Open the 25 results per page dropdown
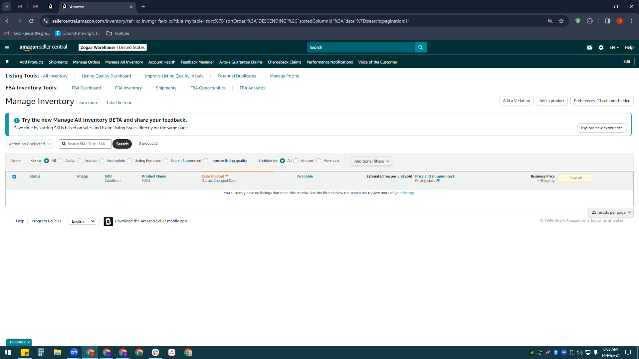The image size is (639, 359). pos(611,212)
